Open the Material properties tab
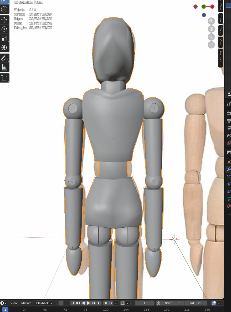 [x=229, y=206]
